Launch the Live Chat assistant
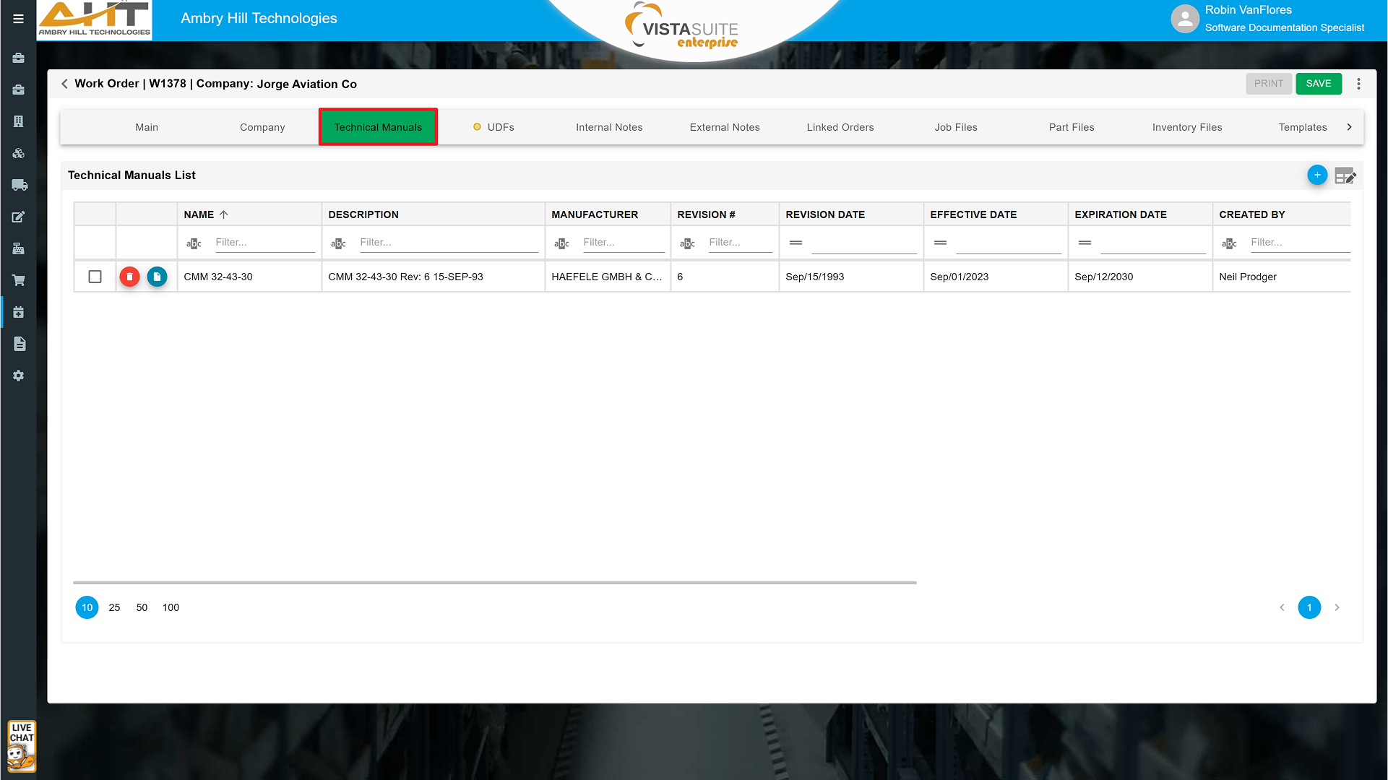 (21, 746)
